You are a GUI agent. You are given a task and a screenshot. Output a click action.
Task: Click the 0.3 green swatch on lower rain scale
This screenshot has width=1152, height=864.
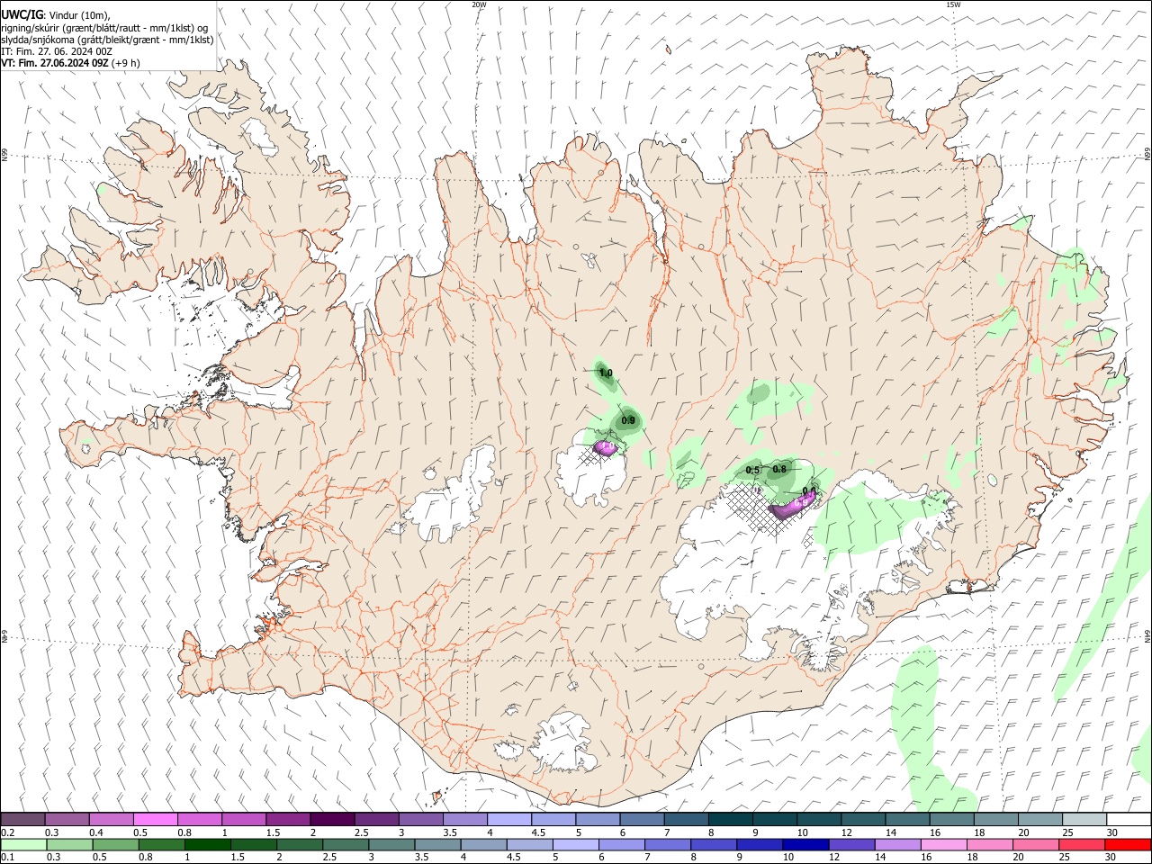point(68,845)
